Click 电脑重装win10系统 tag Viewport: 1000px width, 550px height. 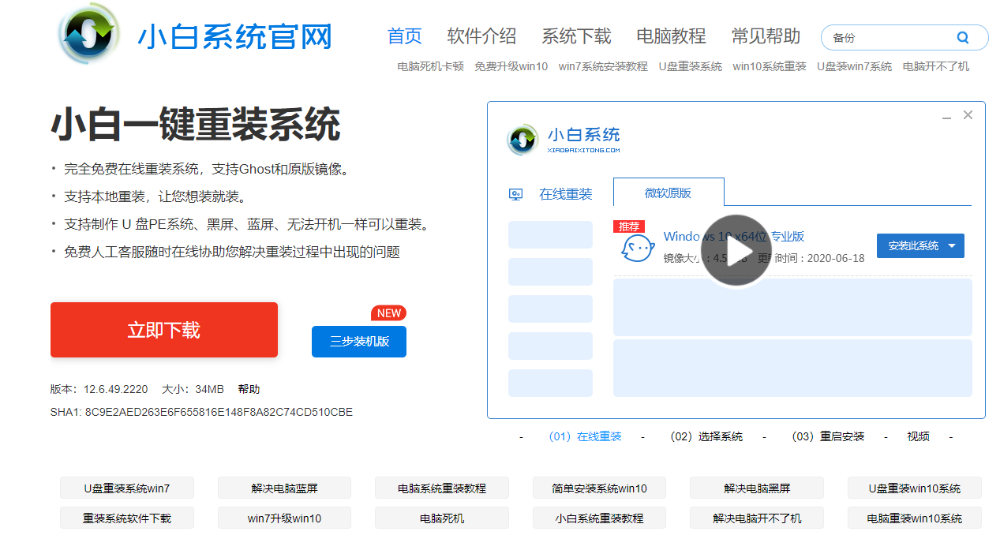tap(915, 518)
